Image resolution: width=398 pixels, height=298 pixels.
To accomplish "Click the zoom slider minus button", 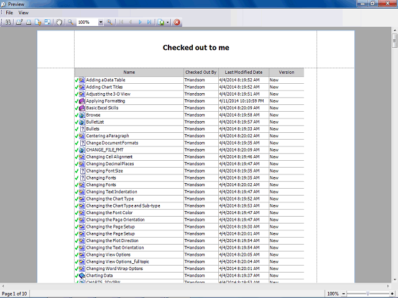I will (343, 294).
